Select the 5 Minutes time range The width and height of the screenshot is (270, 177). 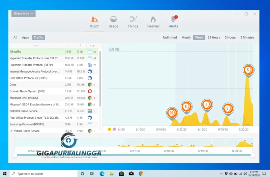coord(247,37)
